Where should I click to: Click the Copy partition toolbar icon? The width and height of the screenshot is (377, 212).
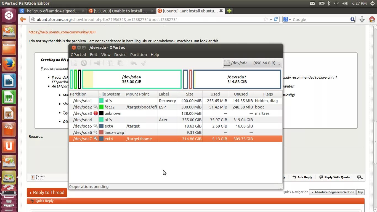point(110,63)
